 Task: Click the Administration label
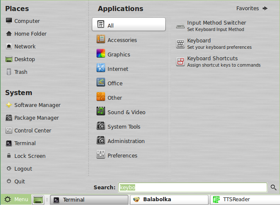tap(126, 141)
